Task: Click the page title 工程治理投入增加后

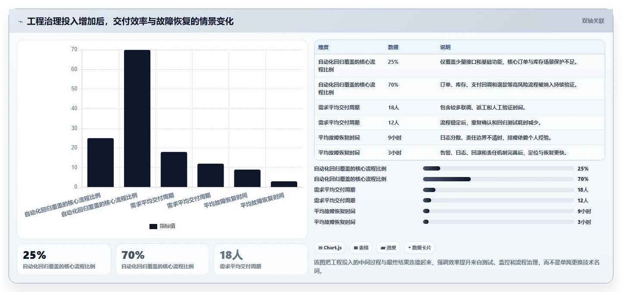Action: click(130, 22)
